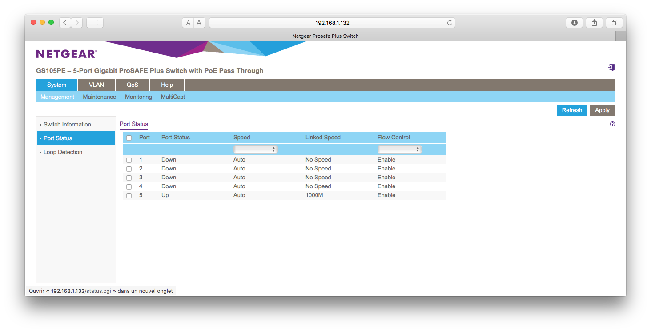
Task: Check the select-all ports header checkbox
Action: [129, 138]
